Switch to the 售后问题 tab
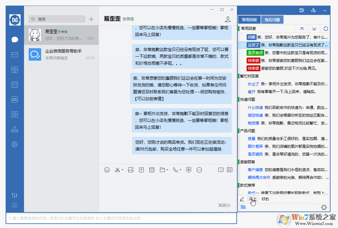338x228 pixels. [x=272, y=19]
